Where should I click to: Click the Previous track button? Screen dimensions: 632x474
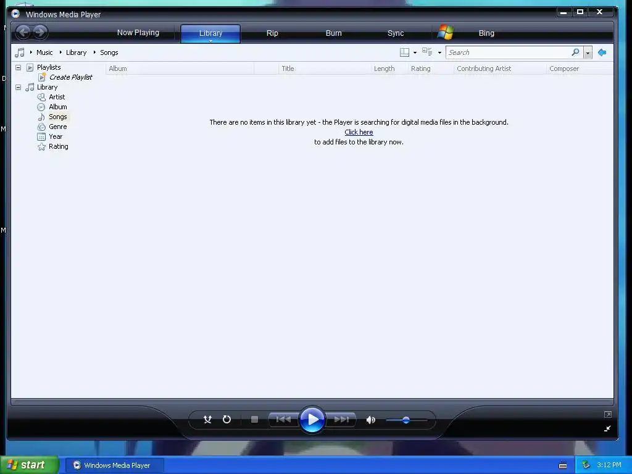283,420
